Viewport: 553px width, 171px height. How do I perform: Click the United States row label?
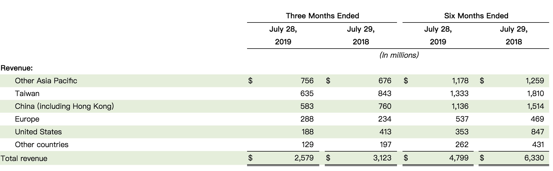pyautogui.click(x=38, y=132)
